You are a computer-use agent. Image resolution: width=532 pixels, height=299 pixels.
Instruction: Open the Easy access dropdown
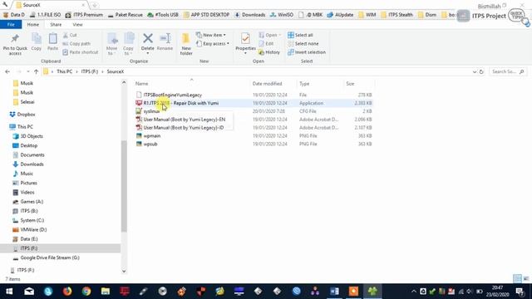[x=213, y=44]
